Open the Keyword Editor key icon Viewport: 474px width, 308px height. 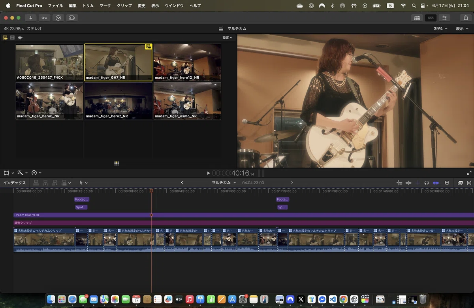44,18
